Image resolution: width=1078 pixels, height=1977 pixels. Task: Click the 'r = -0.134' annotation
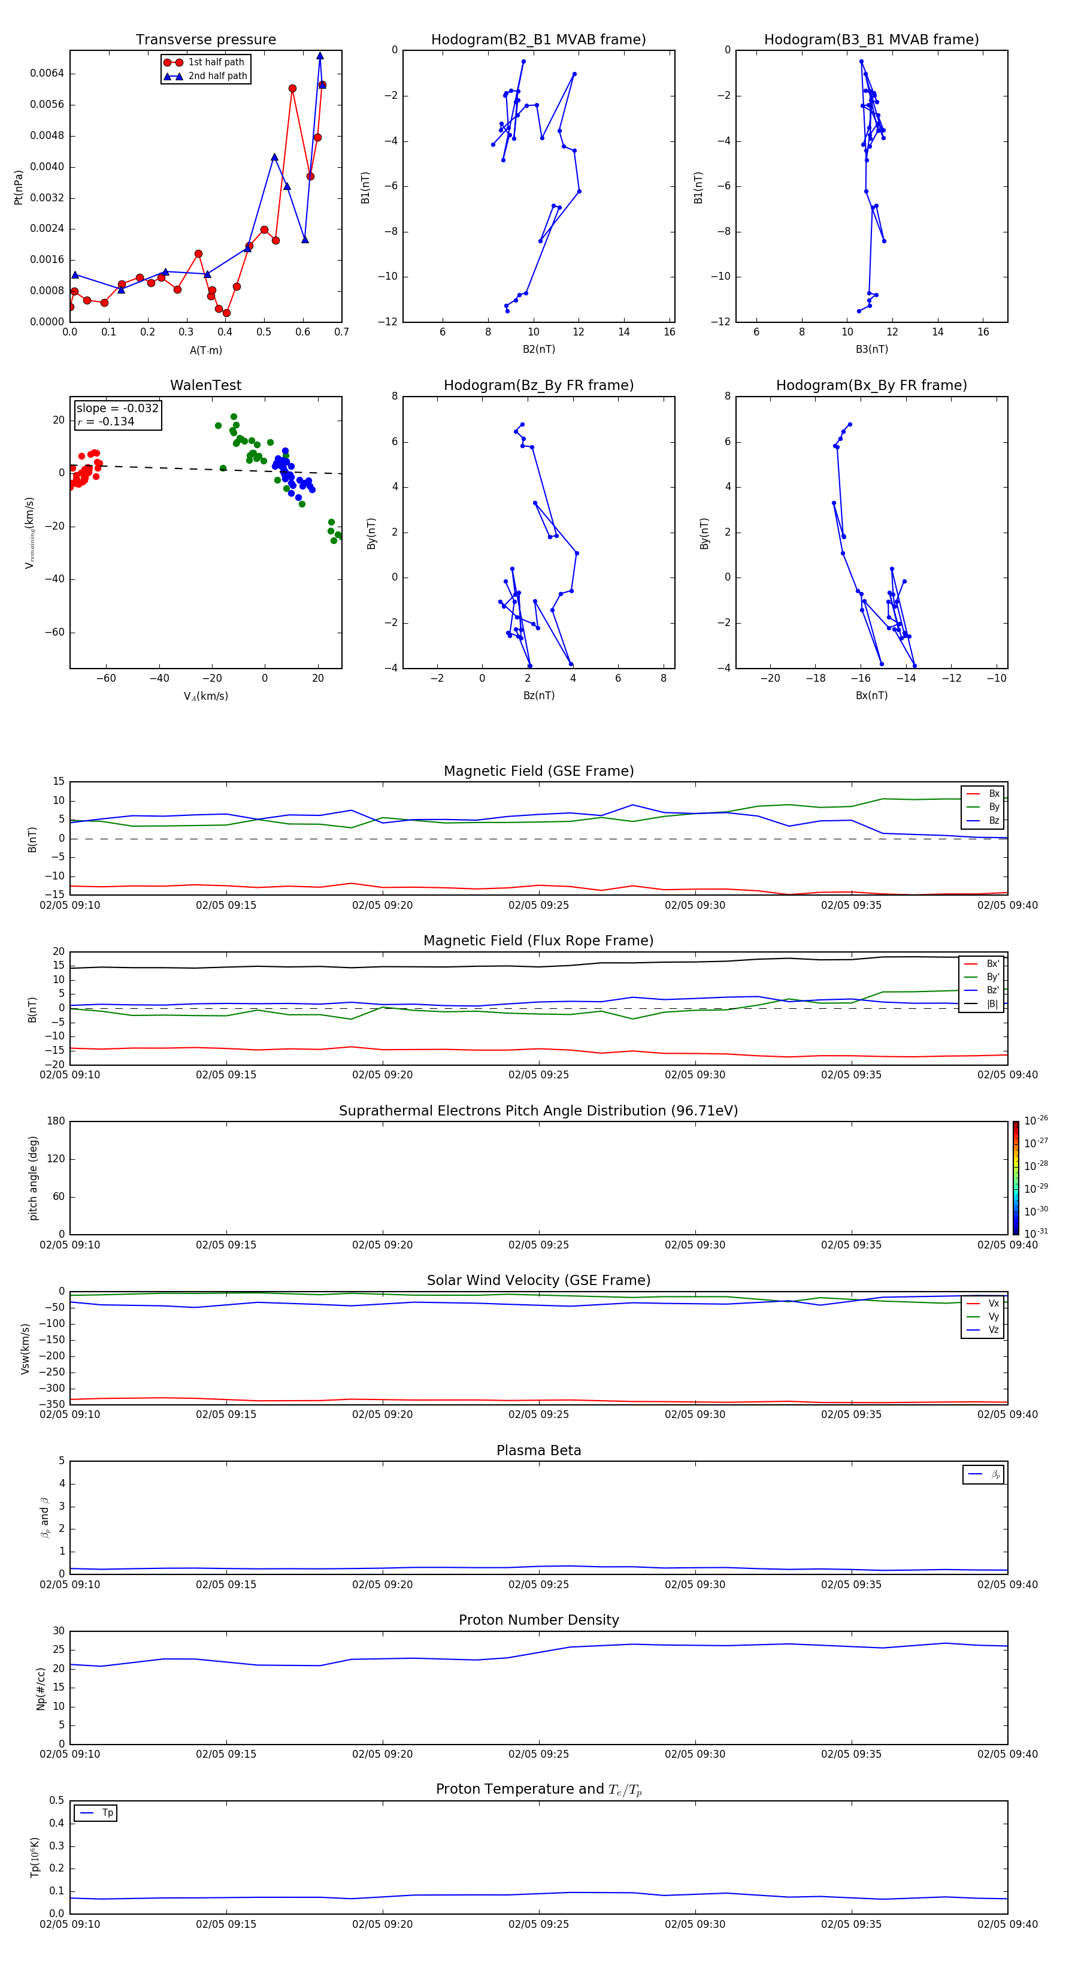pyautogui.click(x=106, y=421)
